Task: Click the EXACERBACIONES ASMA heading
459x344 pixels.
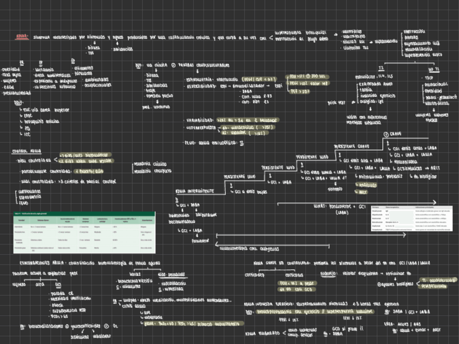Action: coord(38,263)
